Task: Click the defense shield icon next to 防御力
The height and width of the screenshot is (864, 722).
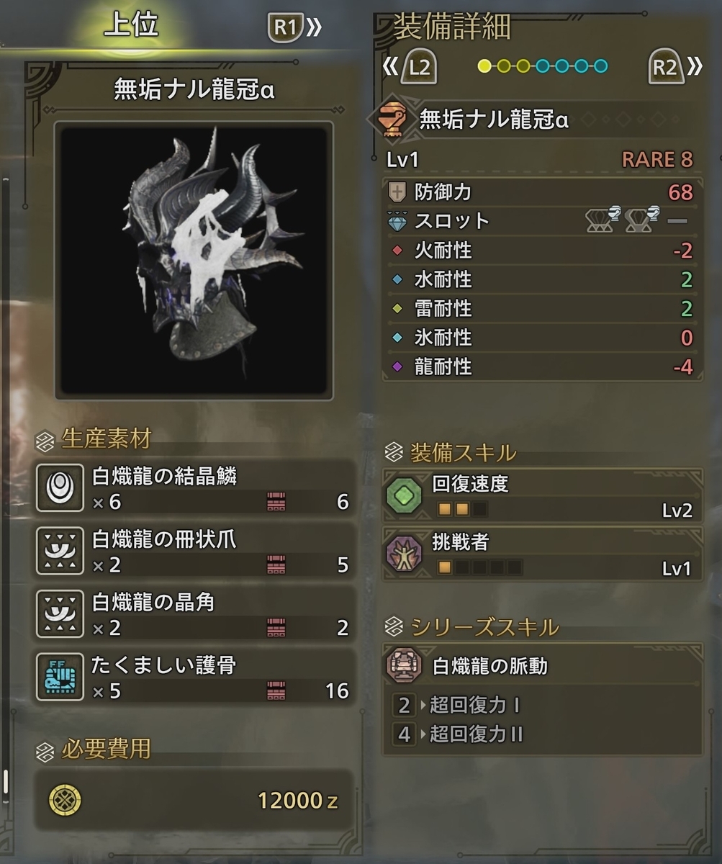Action: (x=398, y=192)
